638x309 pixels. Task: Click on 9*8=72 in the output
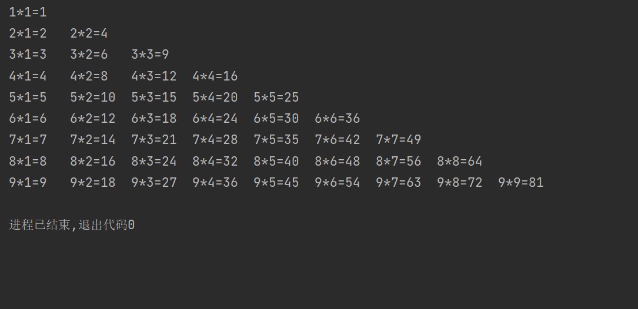pos(459,183)
